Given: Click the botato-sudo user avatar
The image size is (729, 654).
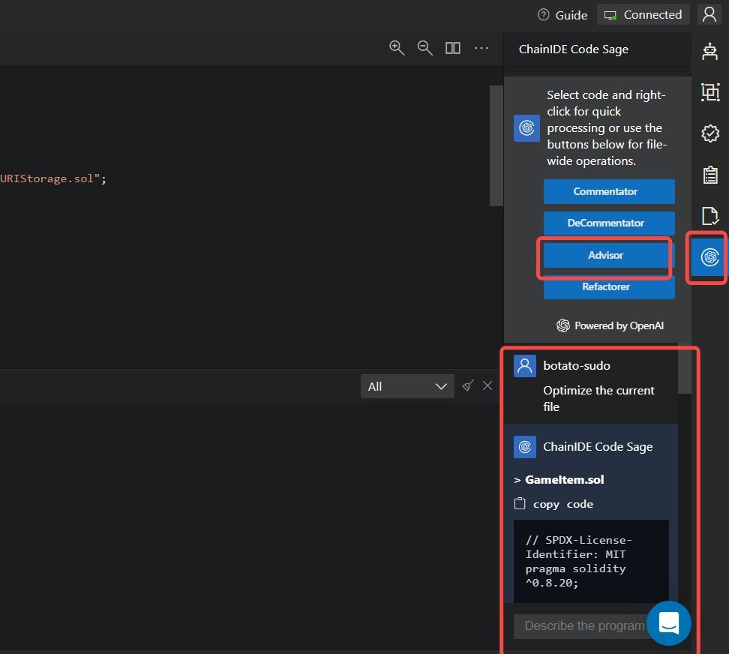Looking at the screenshot, I should click(525, 366).
